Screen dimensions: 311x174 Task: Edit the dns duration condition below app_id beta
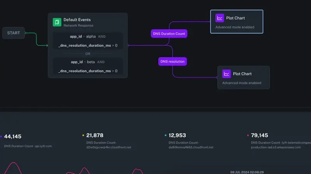pyautogui.click(x=87, y=71)
